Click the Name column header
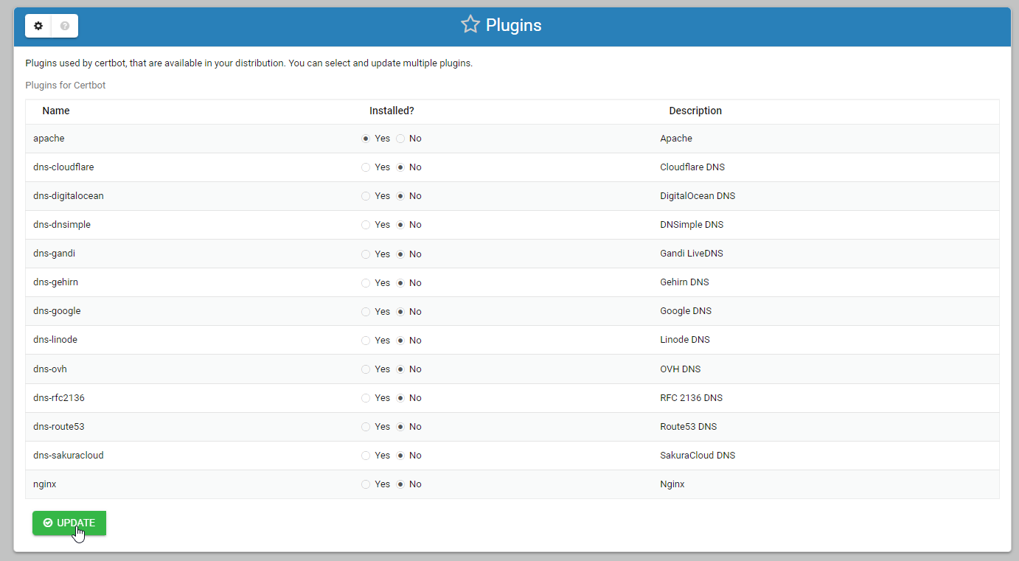This screenshot has width=1019, height=561. (x=56, y=111)
